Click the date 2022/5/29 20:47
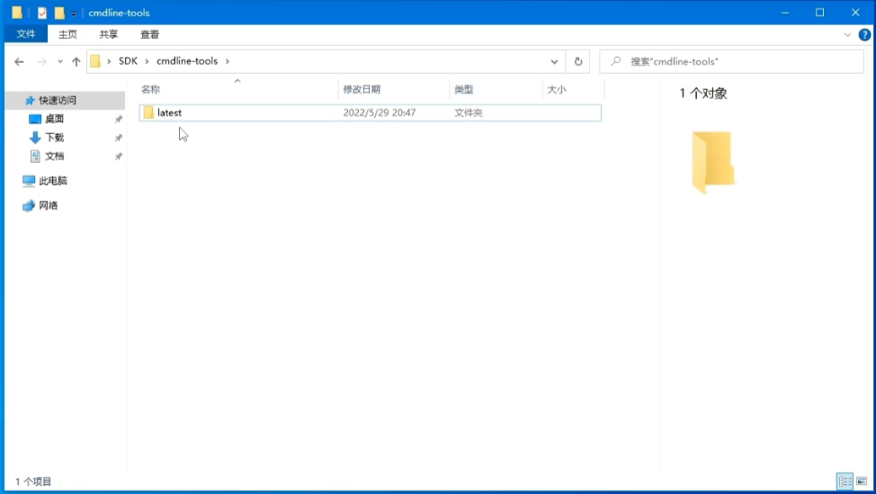Screen dimensions: 876x494 (380, 112)
